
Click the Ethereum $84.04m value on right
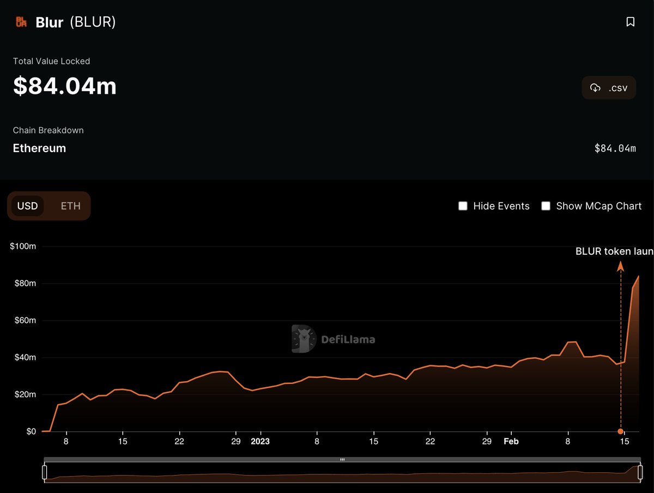point(615,148)
